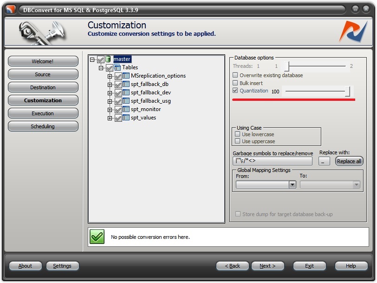Click the MSreplication_options table icon
The image size is (377, 283).
(x=126, y=76)
